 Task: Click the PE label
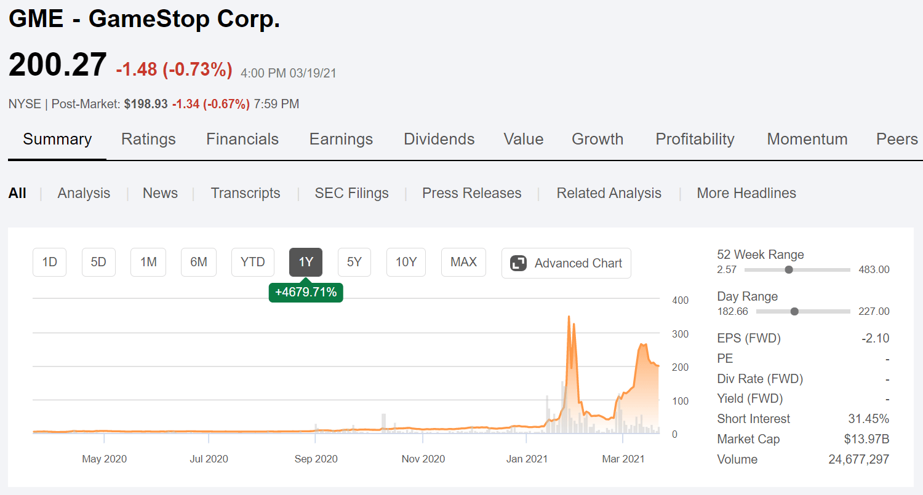(x=725, y=358)
